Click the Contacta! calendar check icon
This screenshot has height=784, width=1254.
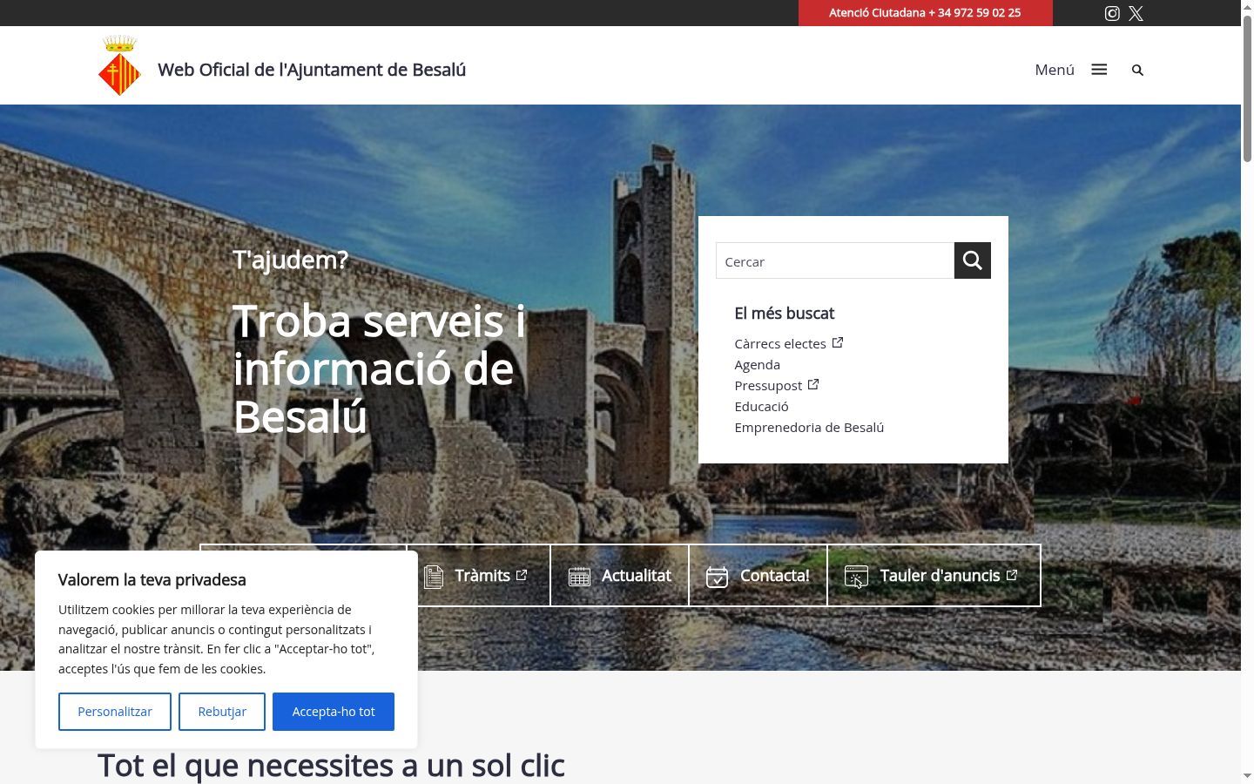tap(718, 577)
